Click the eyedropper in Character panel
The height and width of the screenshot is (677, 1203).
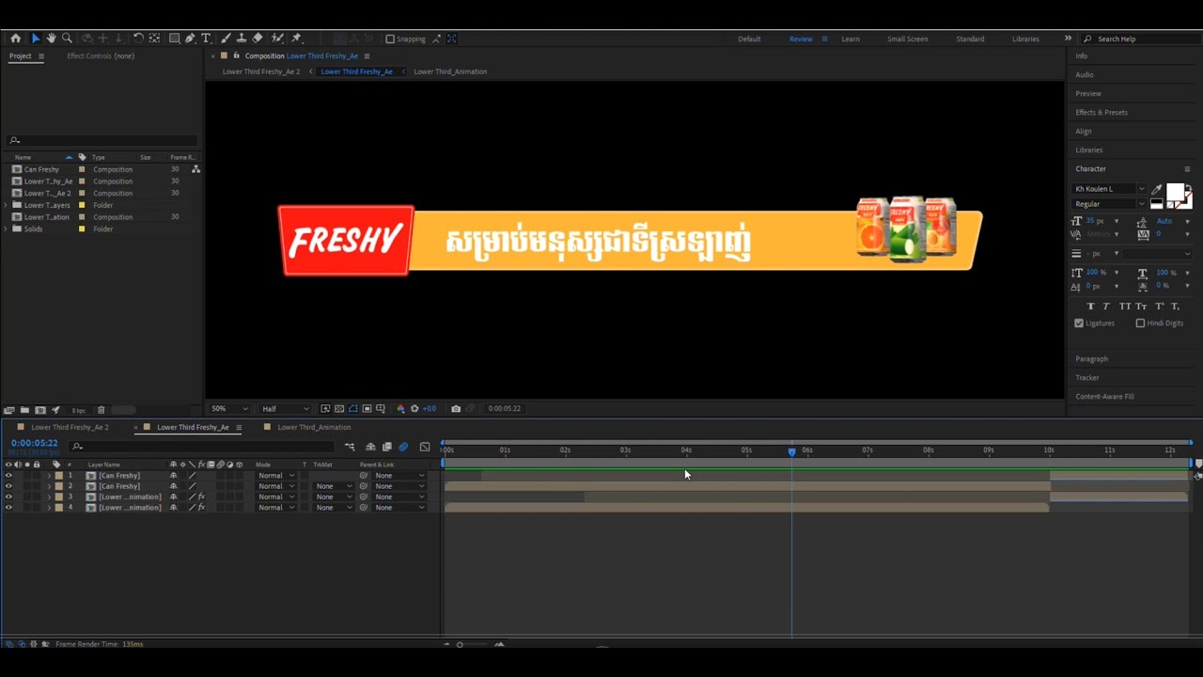pos(1157,189)
